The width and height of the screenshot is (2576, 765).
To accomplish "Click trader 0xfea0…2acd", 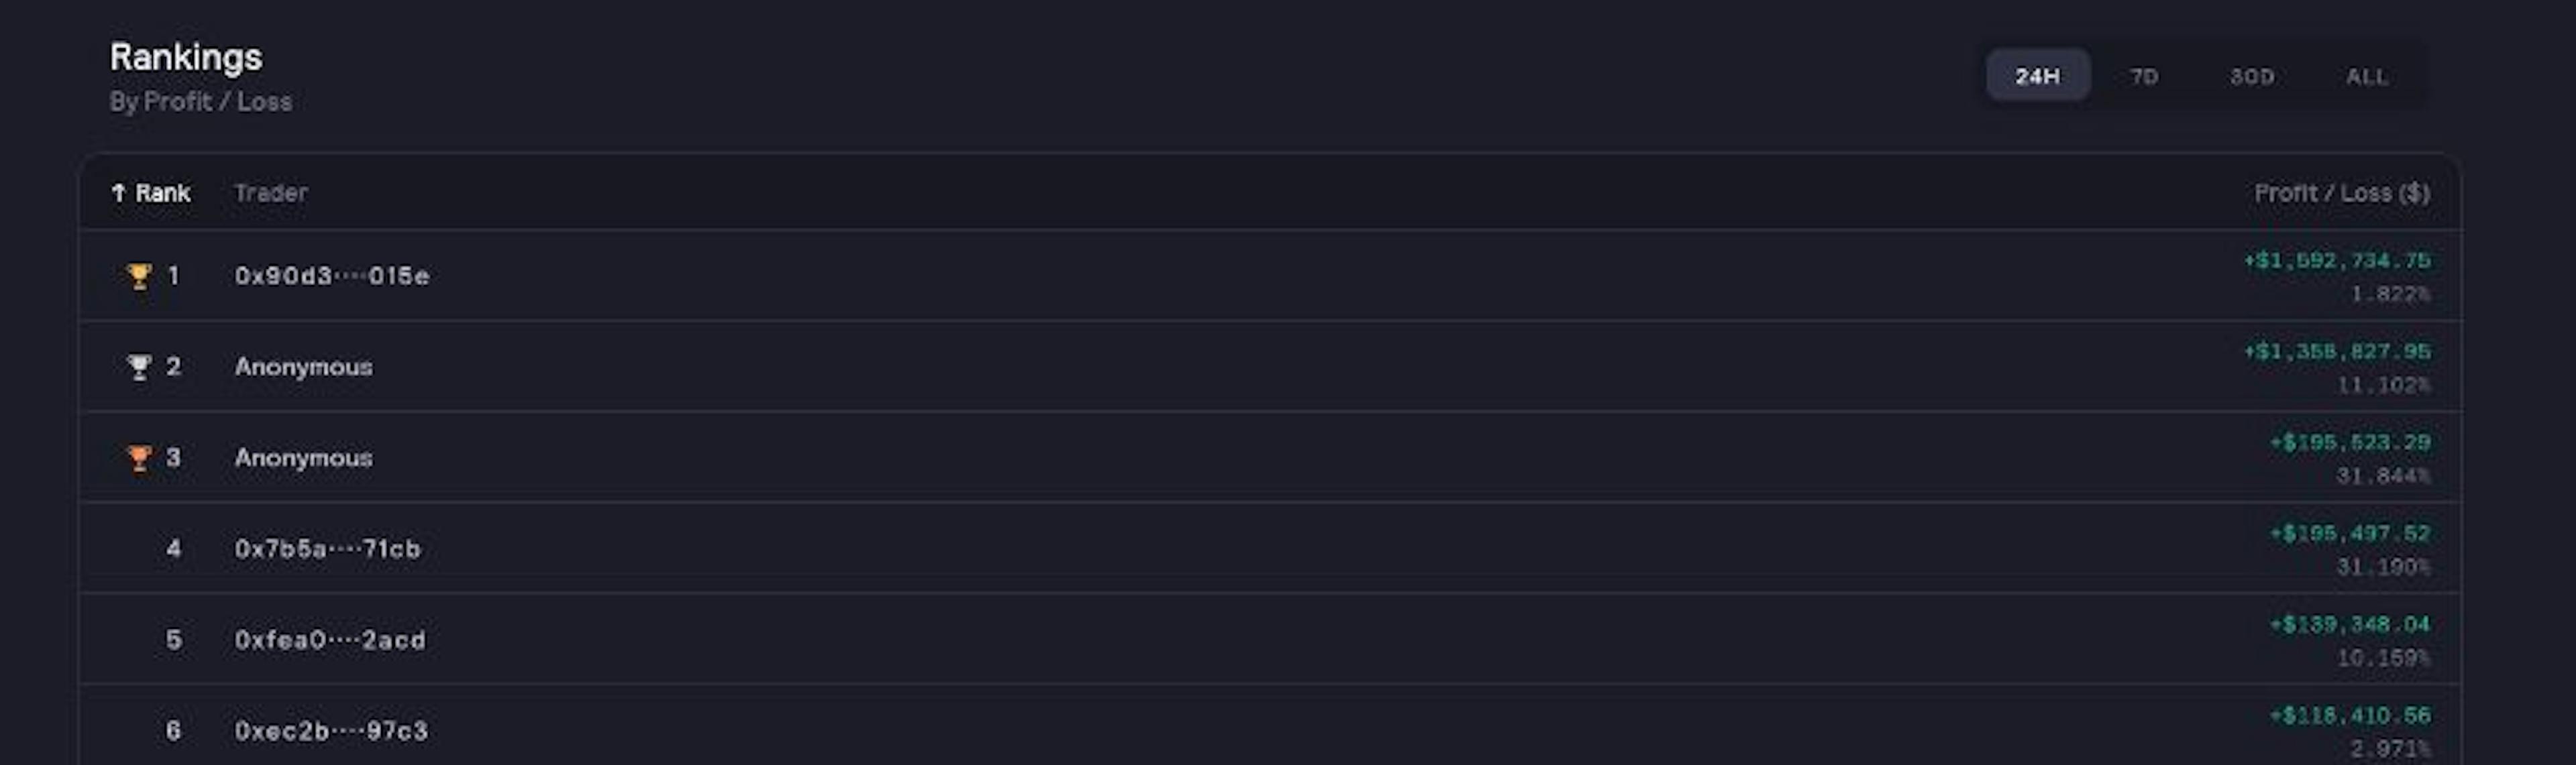I will (x=329, y=639).
